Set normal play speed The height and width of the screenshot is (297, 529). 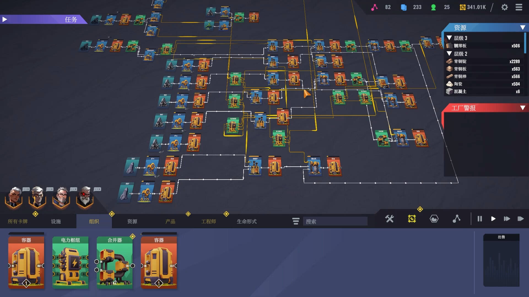(493, 219)
